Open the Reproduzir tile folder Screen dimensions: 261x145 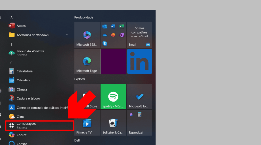[x=140, y=123]
